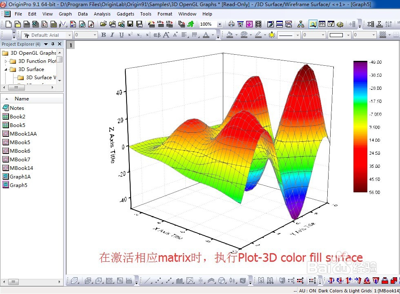Toggle Subscript formatting

[139, 35]
